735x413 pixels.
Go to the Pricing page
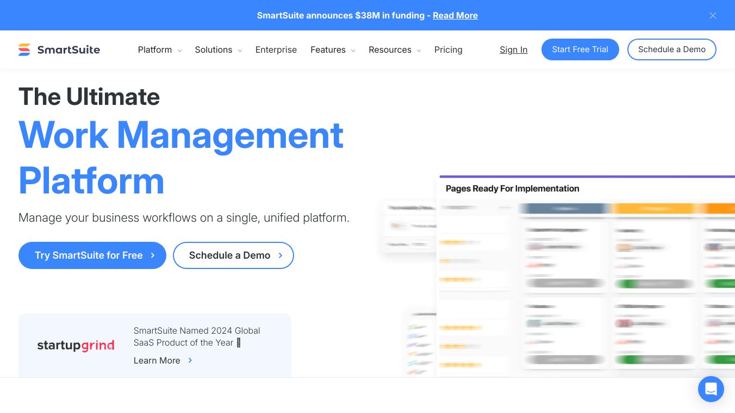point(449,49)
